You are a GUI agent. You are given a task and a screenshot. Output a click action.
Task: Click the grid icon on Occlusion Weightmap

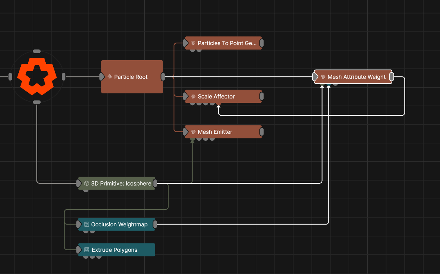87,224
